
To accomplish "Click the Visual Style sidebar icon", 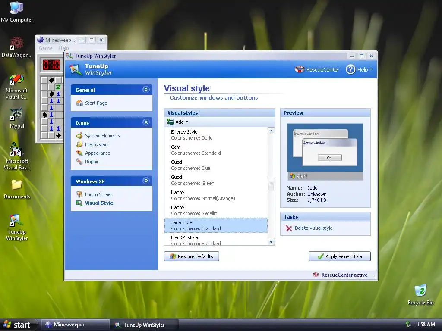I will coord(79,203).
